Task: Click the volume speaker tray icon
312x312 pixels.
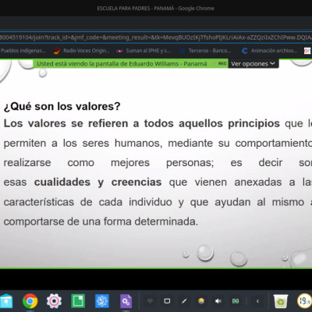Action: (x=218, y=301)
